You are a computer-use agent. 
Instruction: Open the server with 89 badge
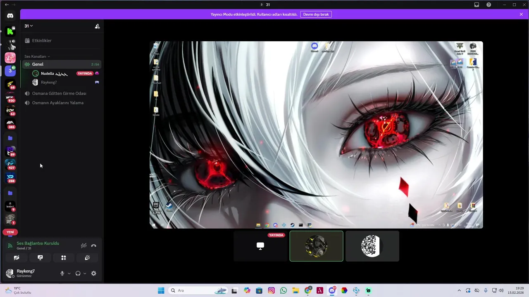pyautogui.click(x=10, y=151)
